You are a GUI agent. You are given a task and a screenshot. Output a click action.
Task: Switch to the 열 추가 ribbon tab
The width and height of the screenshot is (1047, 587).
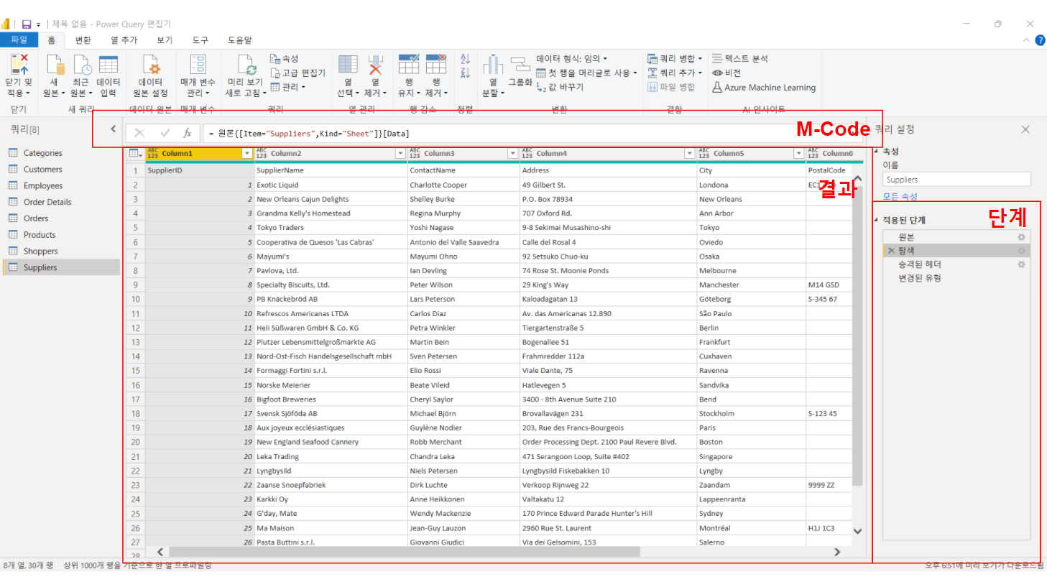124,40
